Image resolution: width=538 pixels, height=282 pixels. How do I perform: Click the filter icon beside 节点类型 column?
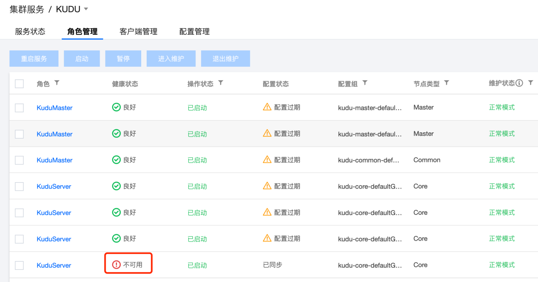point(446,83)
